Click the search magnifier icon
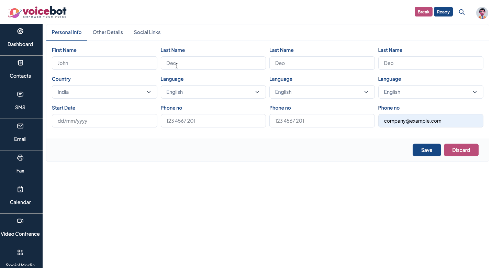This screenshot has width=492, height=268. point(462,12)
